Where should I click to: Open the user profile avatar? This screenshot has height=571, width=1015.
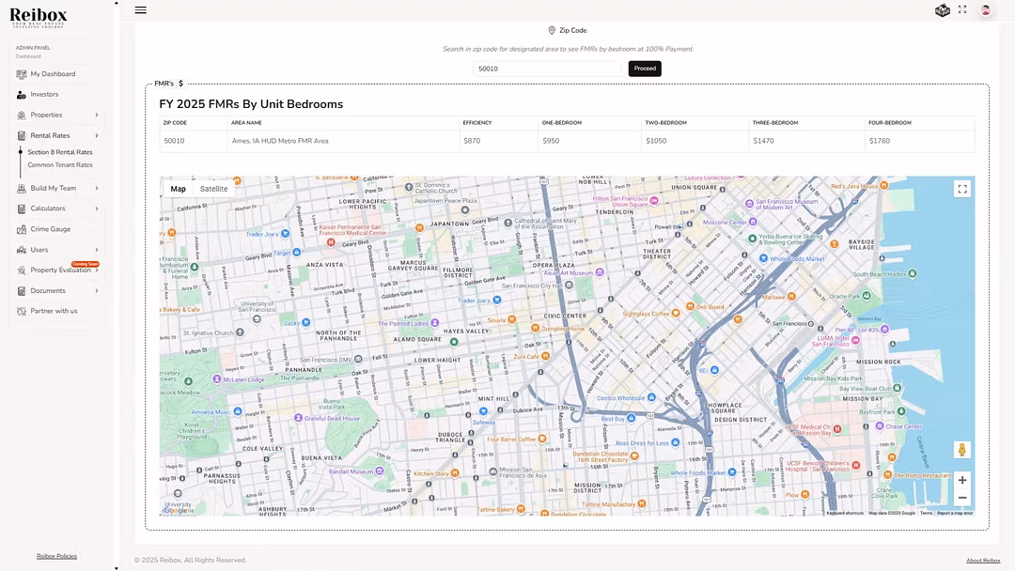(x=985, y=10)
